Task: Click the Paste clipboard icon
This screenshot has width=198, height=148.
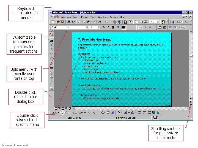Action: tap(89, 22)
